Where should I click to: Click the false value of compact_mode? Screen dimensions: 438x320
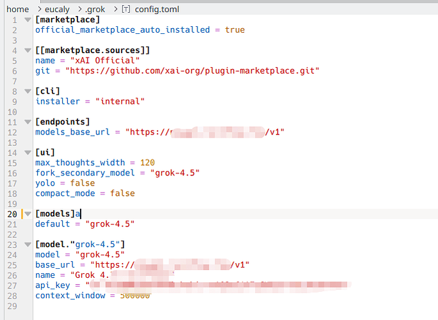point(122,193)
